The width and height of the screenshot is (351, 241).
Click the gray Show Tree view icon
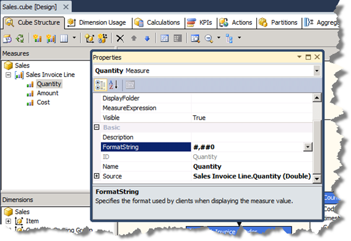coord(178,38)
